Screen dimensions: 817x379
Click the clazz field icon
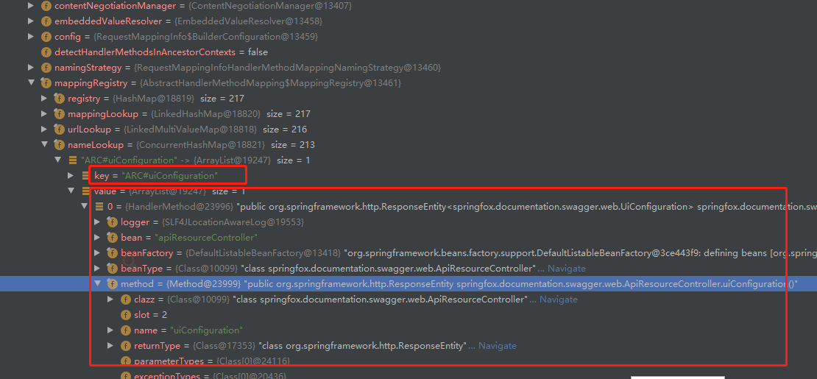(126, 300)
